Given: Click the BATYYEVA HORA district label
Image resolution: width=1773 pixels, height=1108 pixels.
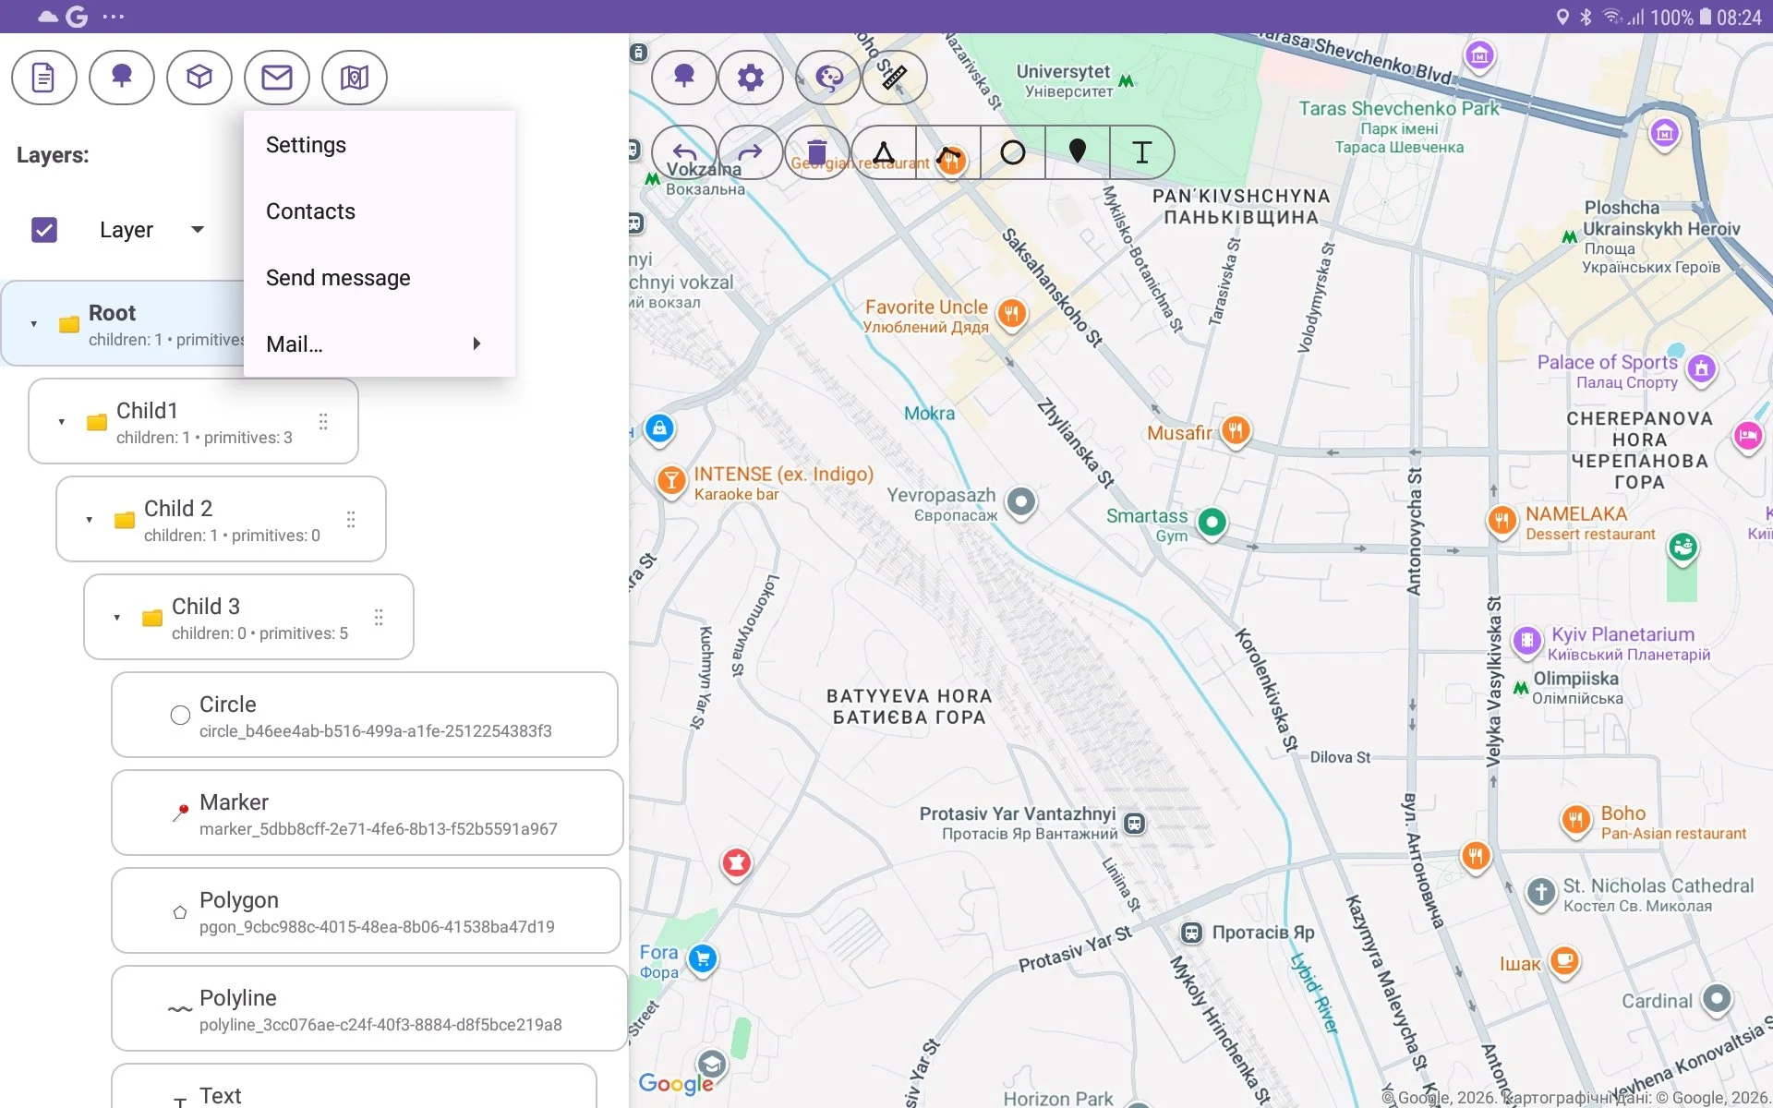Looking at the screenshot, I should [x=909, y=706].
